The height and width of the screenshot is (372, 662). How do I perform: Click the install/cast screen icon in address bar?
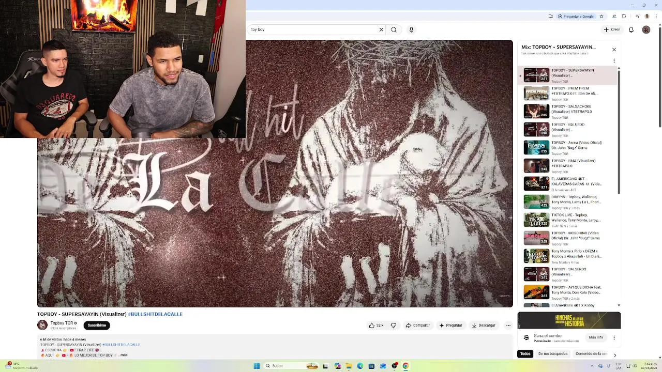pos(551,17)
